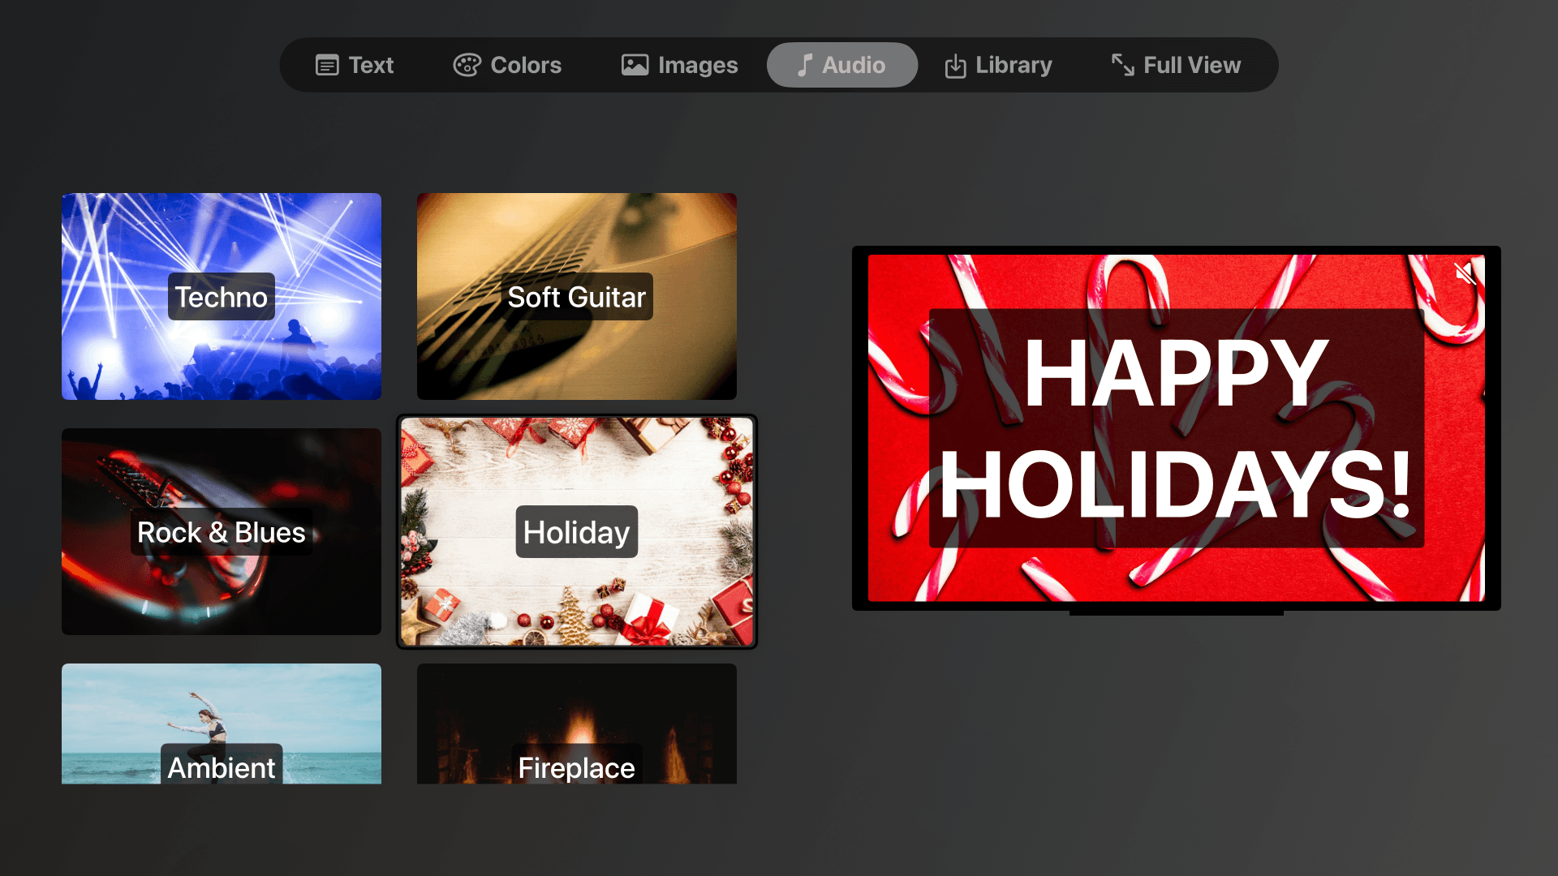
Task: Toggle the Audio panel active state
Action: click(842, 65)
